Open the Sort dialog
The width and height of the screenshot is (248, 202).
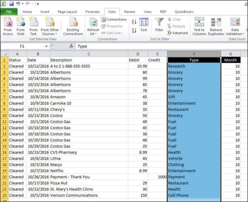point(143,25)
